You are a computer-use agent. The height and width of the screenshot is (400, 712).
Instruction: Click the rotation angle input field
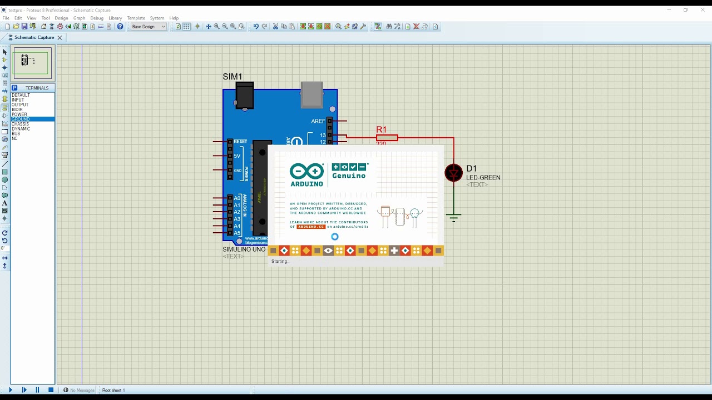pos(5,248)
